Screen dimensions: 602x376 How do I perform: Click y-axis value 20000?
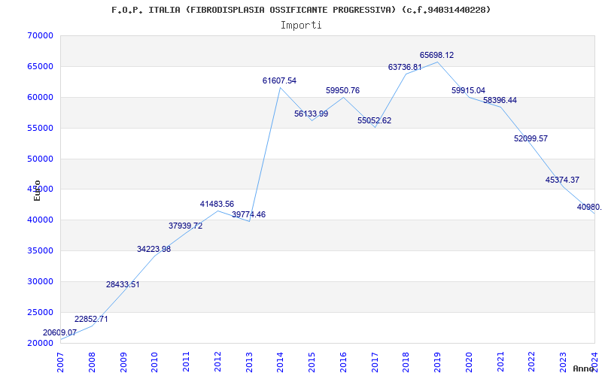pos(40,343)
